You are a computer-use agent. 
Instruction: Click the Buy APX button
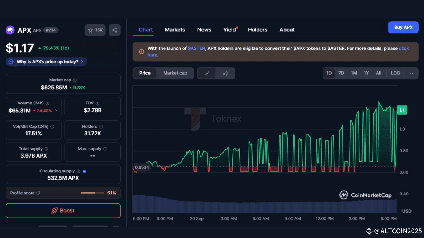403,28
